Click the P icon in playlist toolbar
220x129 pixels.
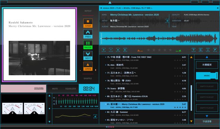[215, 50]
